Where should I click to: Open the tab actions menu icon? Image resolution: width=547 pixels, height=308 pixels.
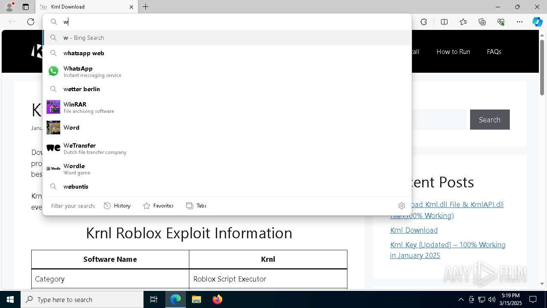click(x=26, y=7)
